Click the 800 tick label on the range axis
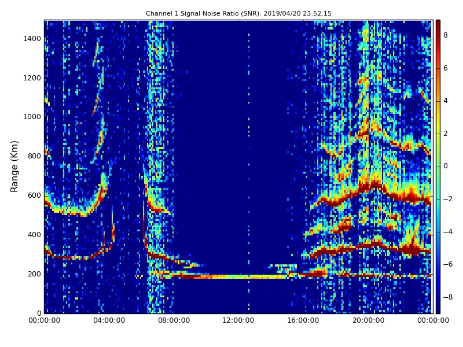This screenshot has height=347, width=463. click(35, 156)
